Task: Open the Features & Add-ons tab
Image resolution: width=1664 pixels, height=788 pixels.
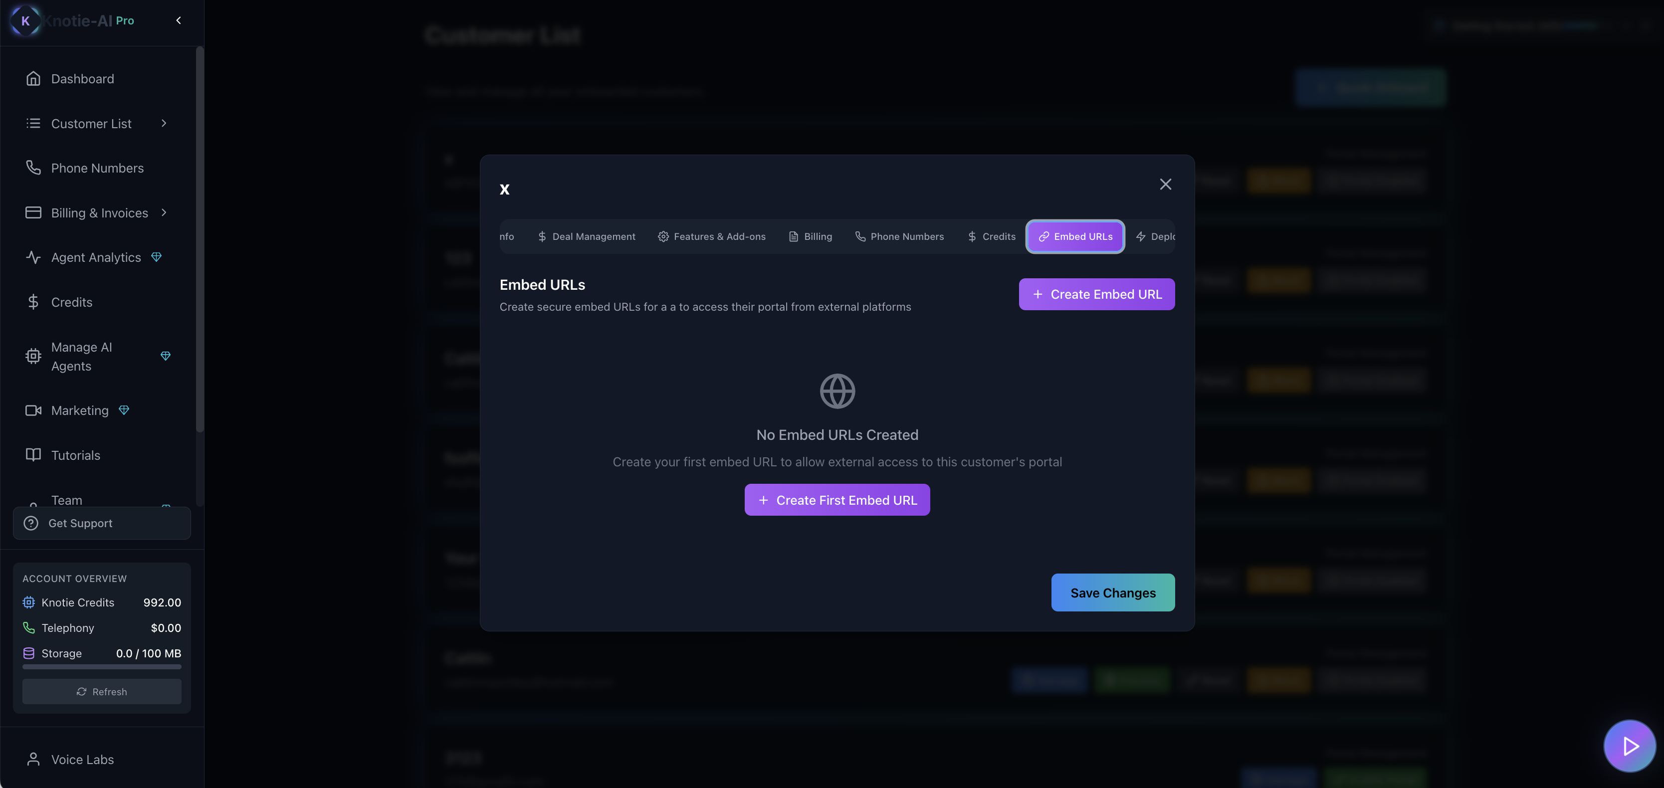Action: point(712,236)
